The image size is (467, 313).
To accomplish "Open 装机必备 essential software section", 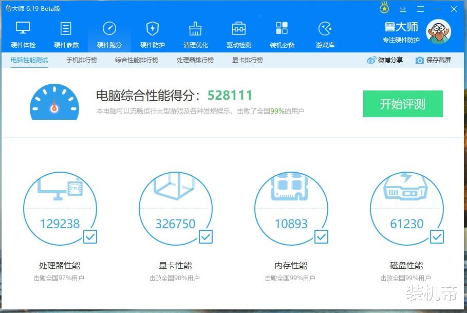I will tap(282, 35).
